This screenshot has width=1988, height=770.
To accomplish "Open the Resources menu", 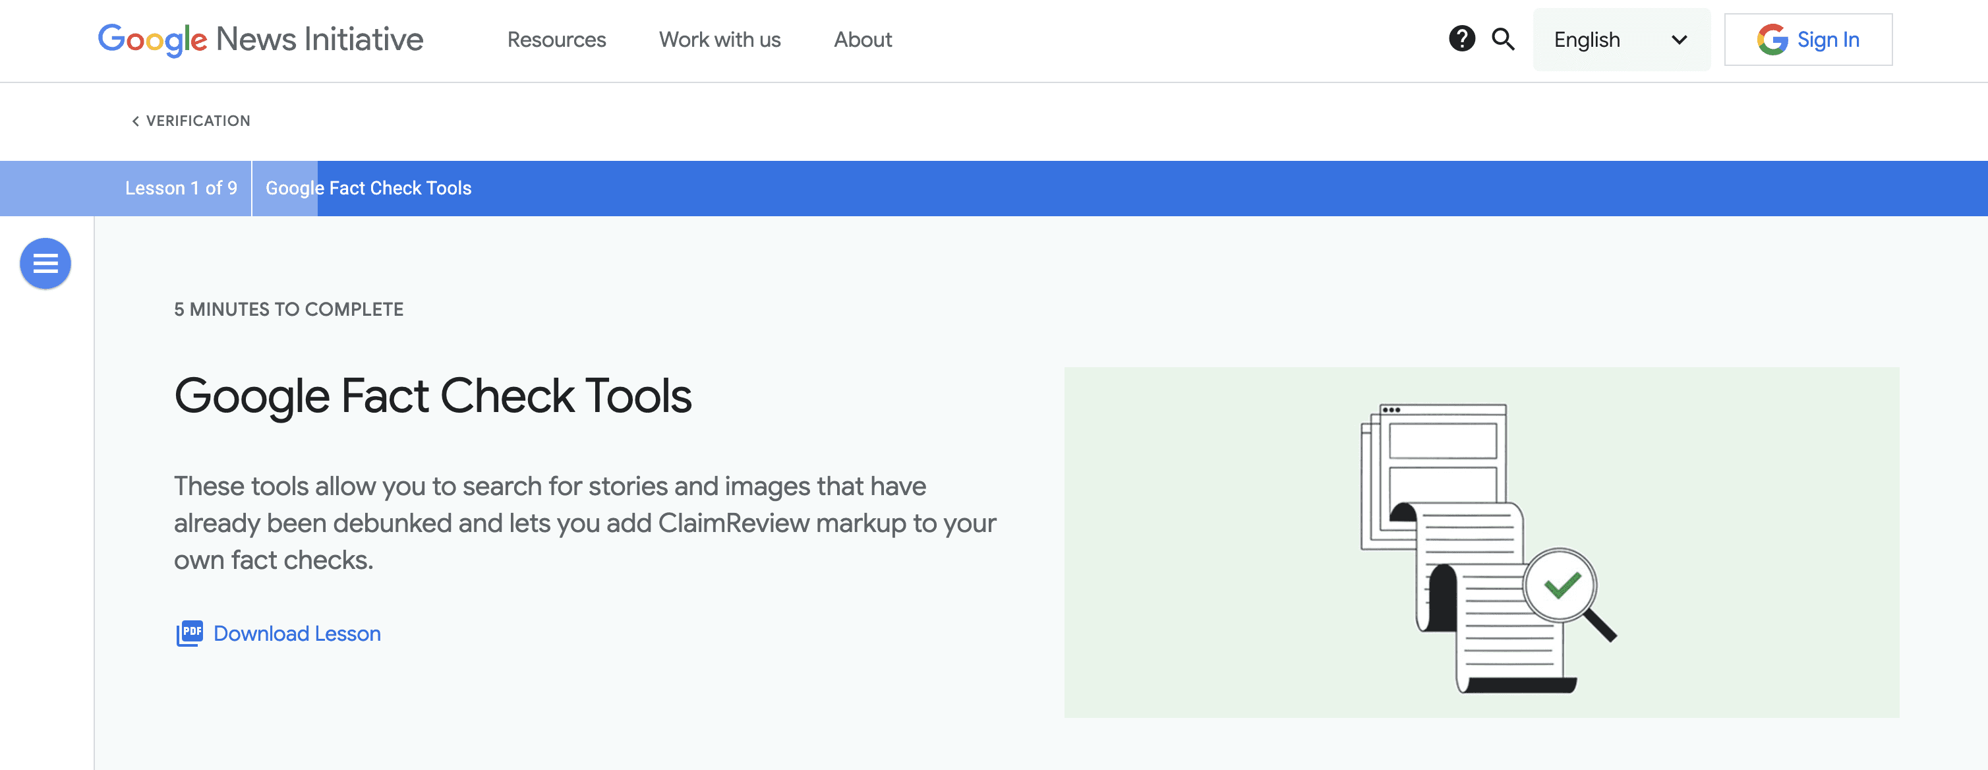I will (x=556, y=40).
